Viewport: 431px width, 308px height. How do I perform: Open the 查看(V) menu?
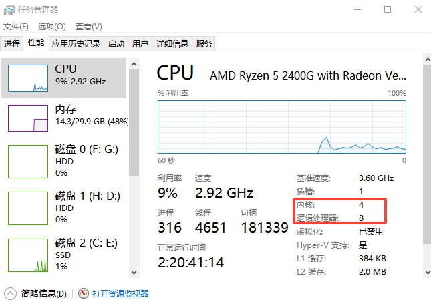click(x=88, y=27)
